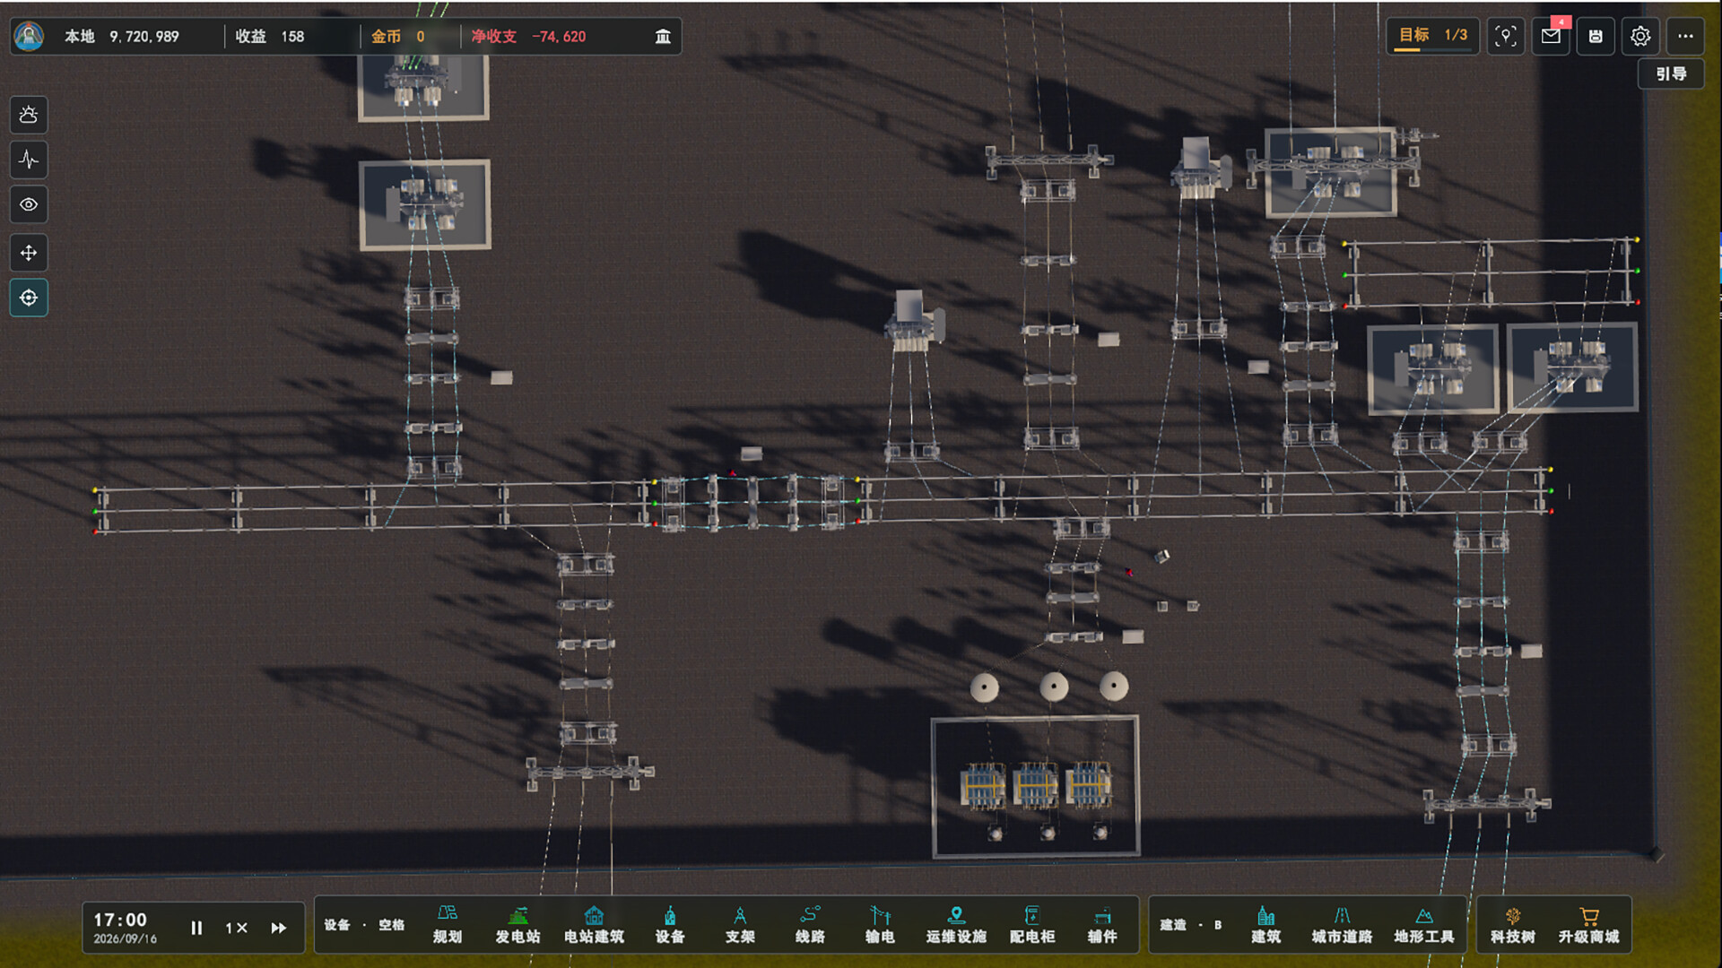Screen dimensions: 1722x968
Task: Open the 地形工具 terrain tools category
Action: point(1424,925)
